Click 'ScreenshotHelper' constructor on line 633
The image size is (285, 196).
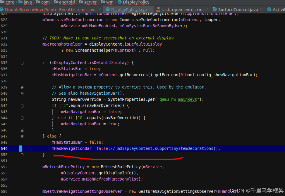[94, 50]
